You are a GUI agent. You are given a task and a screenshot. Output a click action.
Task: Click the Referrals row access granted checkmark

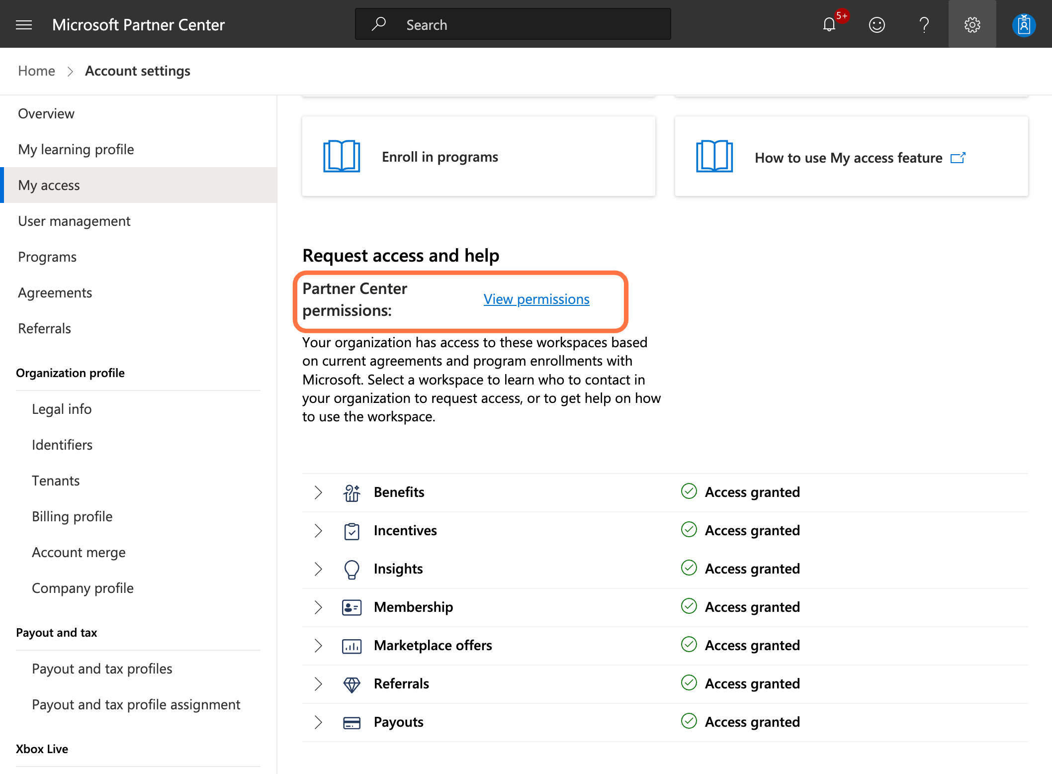[689, 682]
